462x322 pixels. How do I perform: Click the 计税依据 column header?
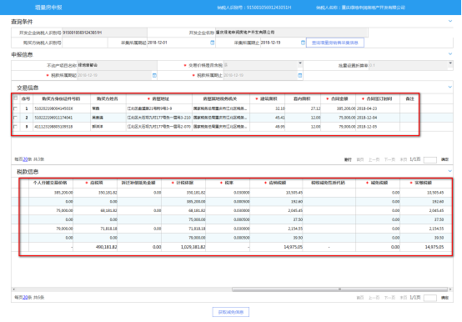[x=184, y=183]
